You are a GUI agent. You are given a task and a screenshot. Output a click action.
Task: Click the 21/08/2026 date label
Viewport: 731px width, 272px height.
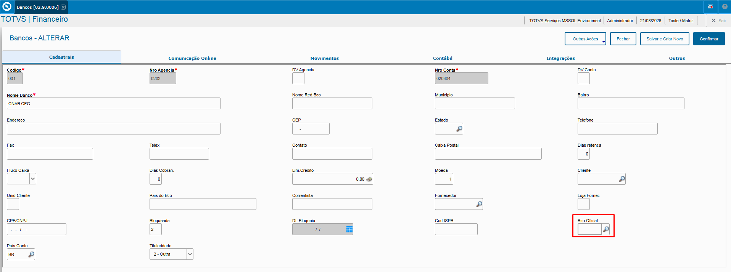pyautogui.click(x=650, y=21)
